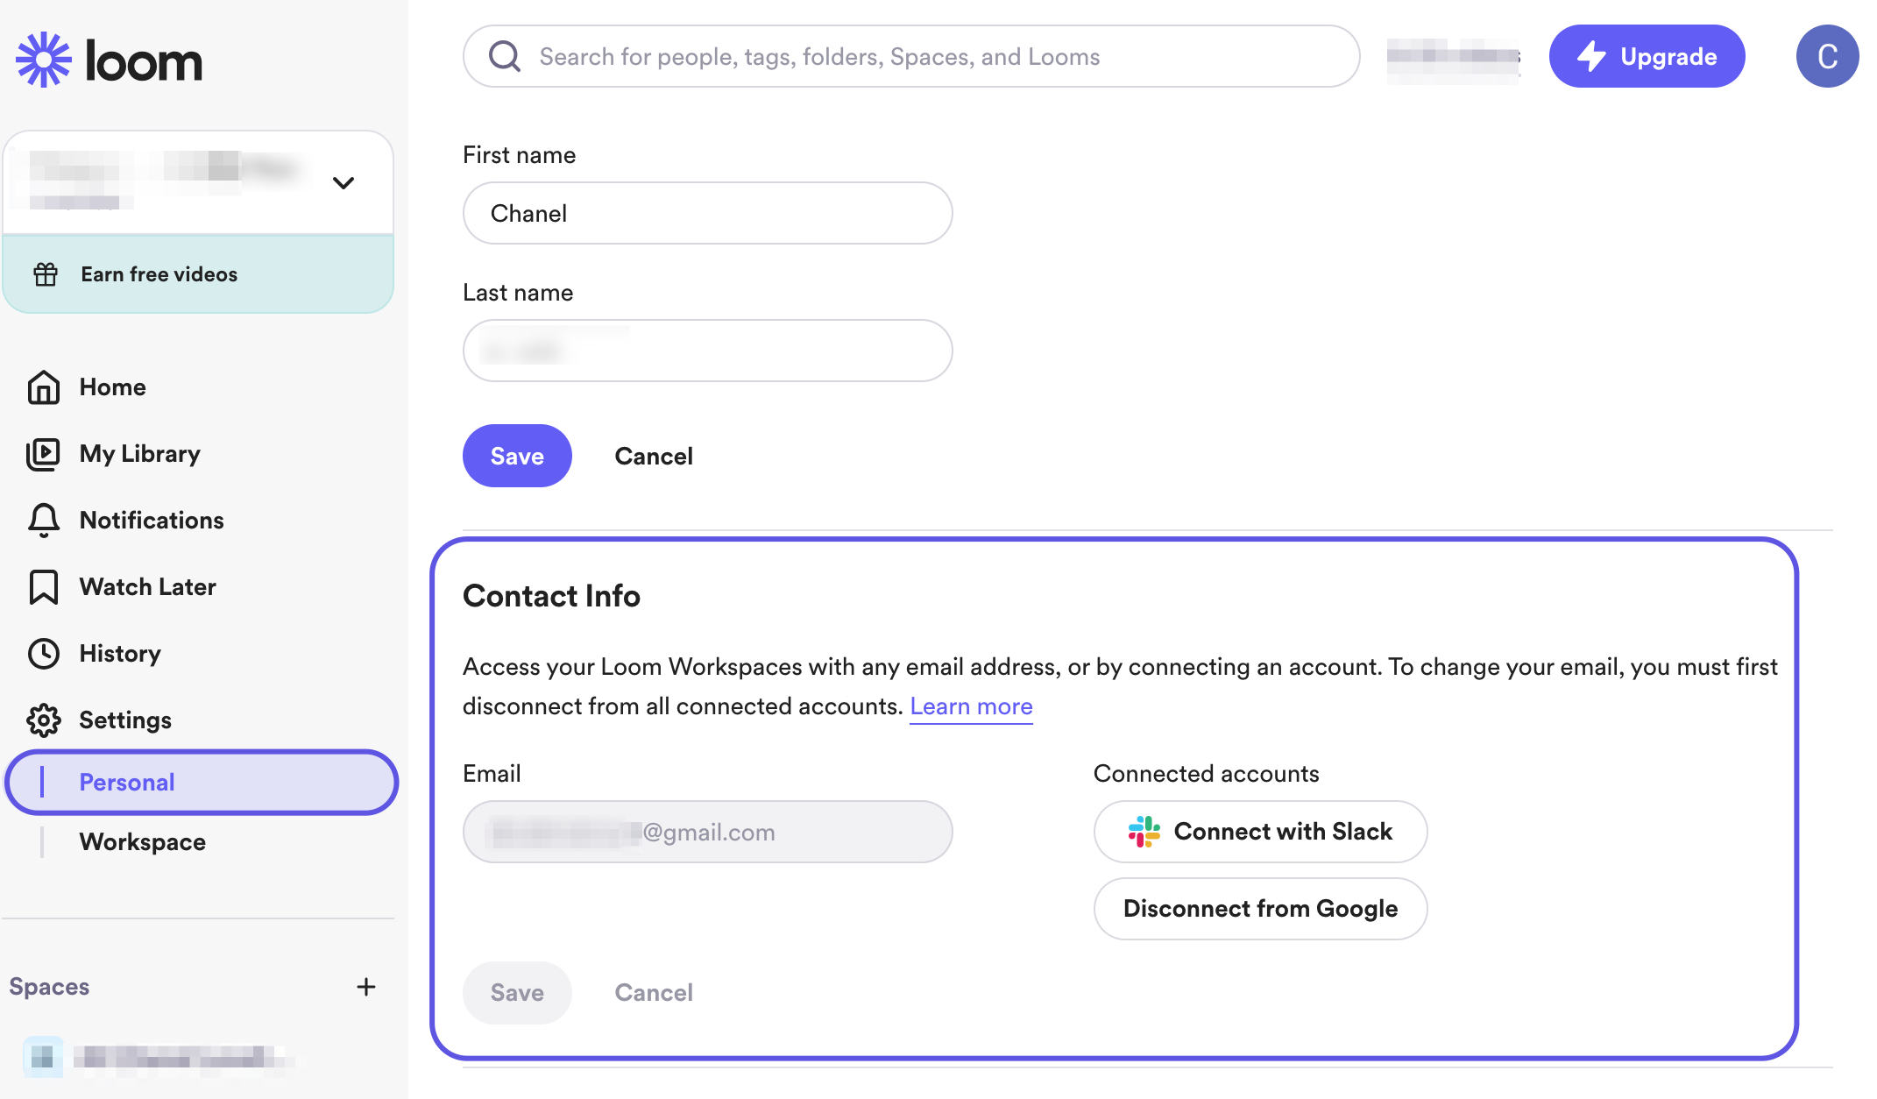Click the History clock icon
The height and width of the screenshot is (1099, 1877).
tap(43, 654)
